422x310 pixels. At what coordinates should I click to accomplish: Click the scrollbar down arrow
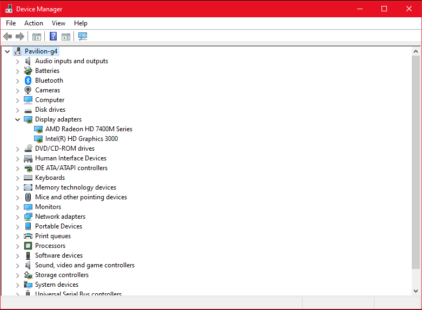(416, 291)
